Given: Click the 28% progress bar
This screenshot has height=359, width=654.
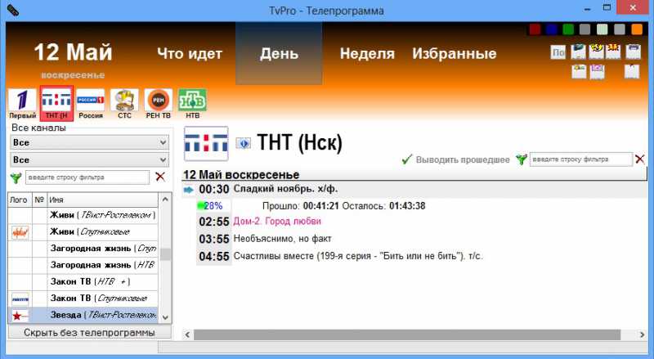Looking at the screenshot, I should click(x=214, y=206).
